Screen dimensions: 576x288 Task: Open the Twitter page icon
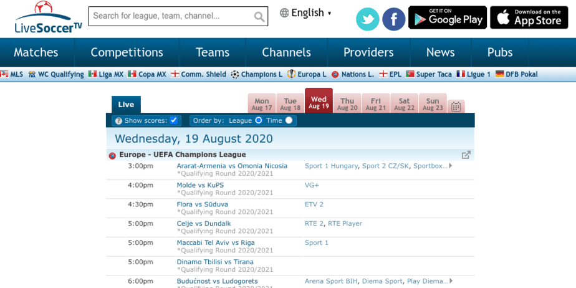pos(367,19)
